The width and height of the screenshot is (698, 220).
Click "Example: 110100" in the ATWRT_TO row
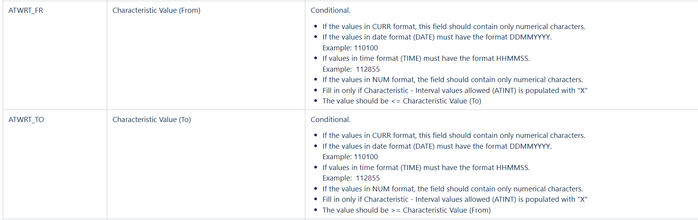pyautogui.click(x=350, y=157)
